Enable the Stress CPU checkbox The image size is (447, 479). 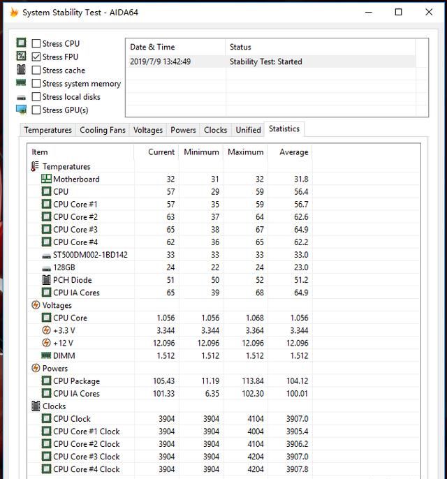click(36, 44)
